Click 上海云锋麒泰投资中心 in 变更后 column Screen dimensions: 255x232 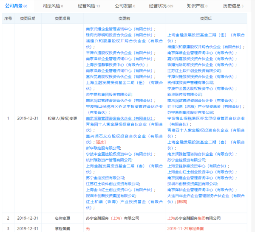197,166
